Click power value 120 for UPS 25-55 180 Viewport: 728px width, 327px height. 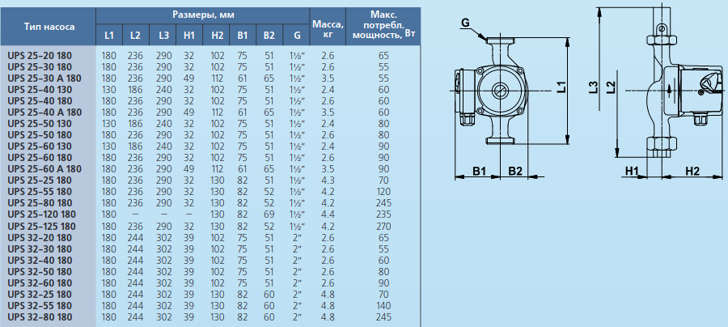(x=384, y=192)
